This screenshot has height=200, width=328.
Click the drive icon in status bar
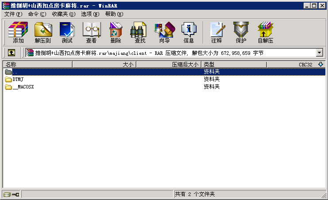coord(7,195)
